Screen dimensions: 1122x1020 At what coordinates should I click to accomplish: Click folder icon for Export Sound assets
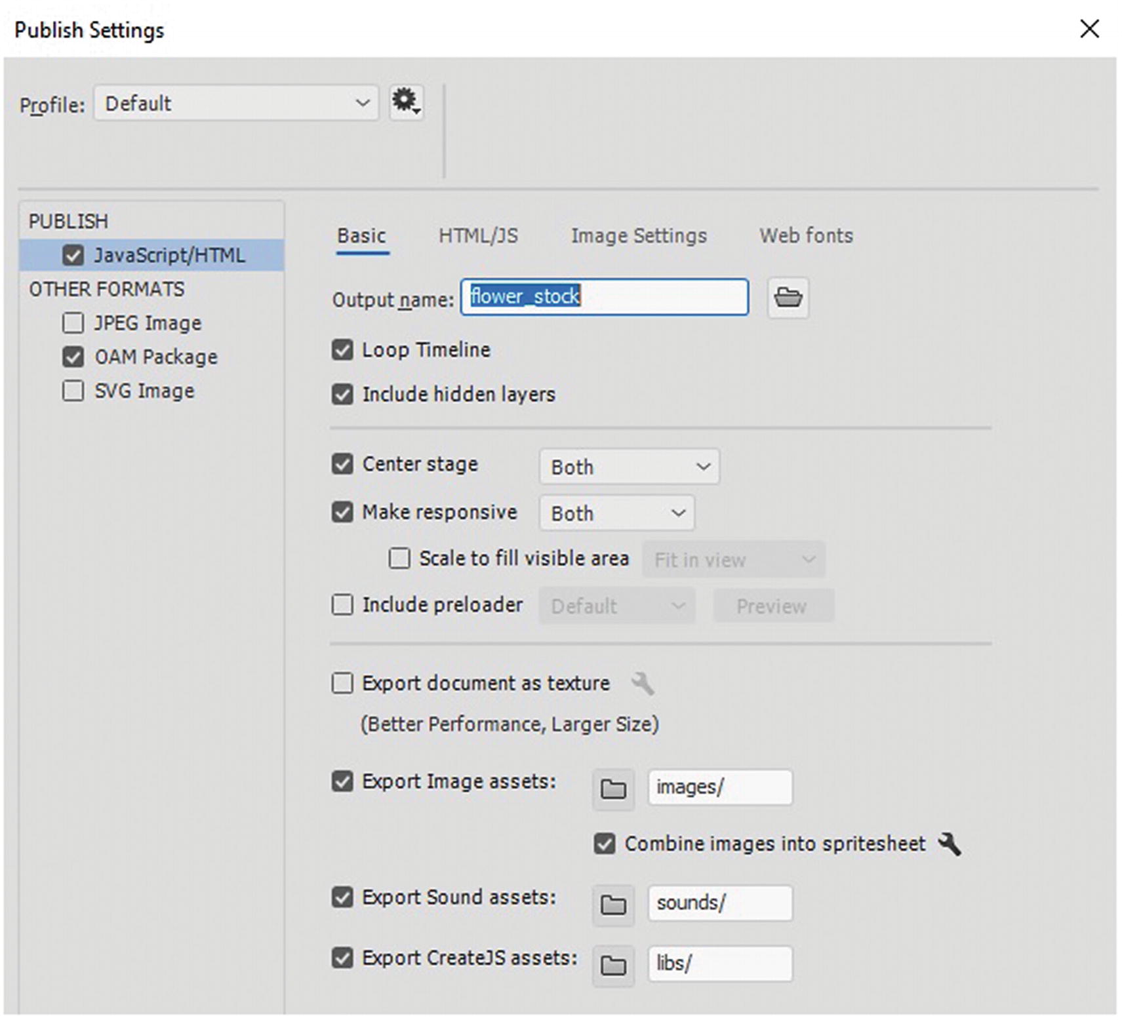(613, 905)
